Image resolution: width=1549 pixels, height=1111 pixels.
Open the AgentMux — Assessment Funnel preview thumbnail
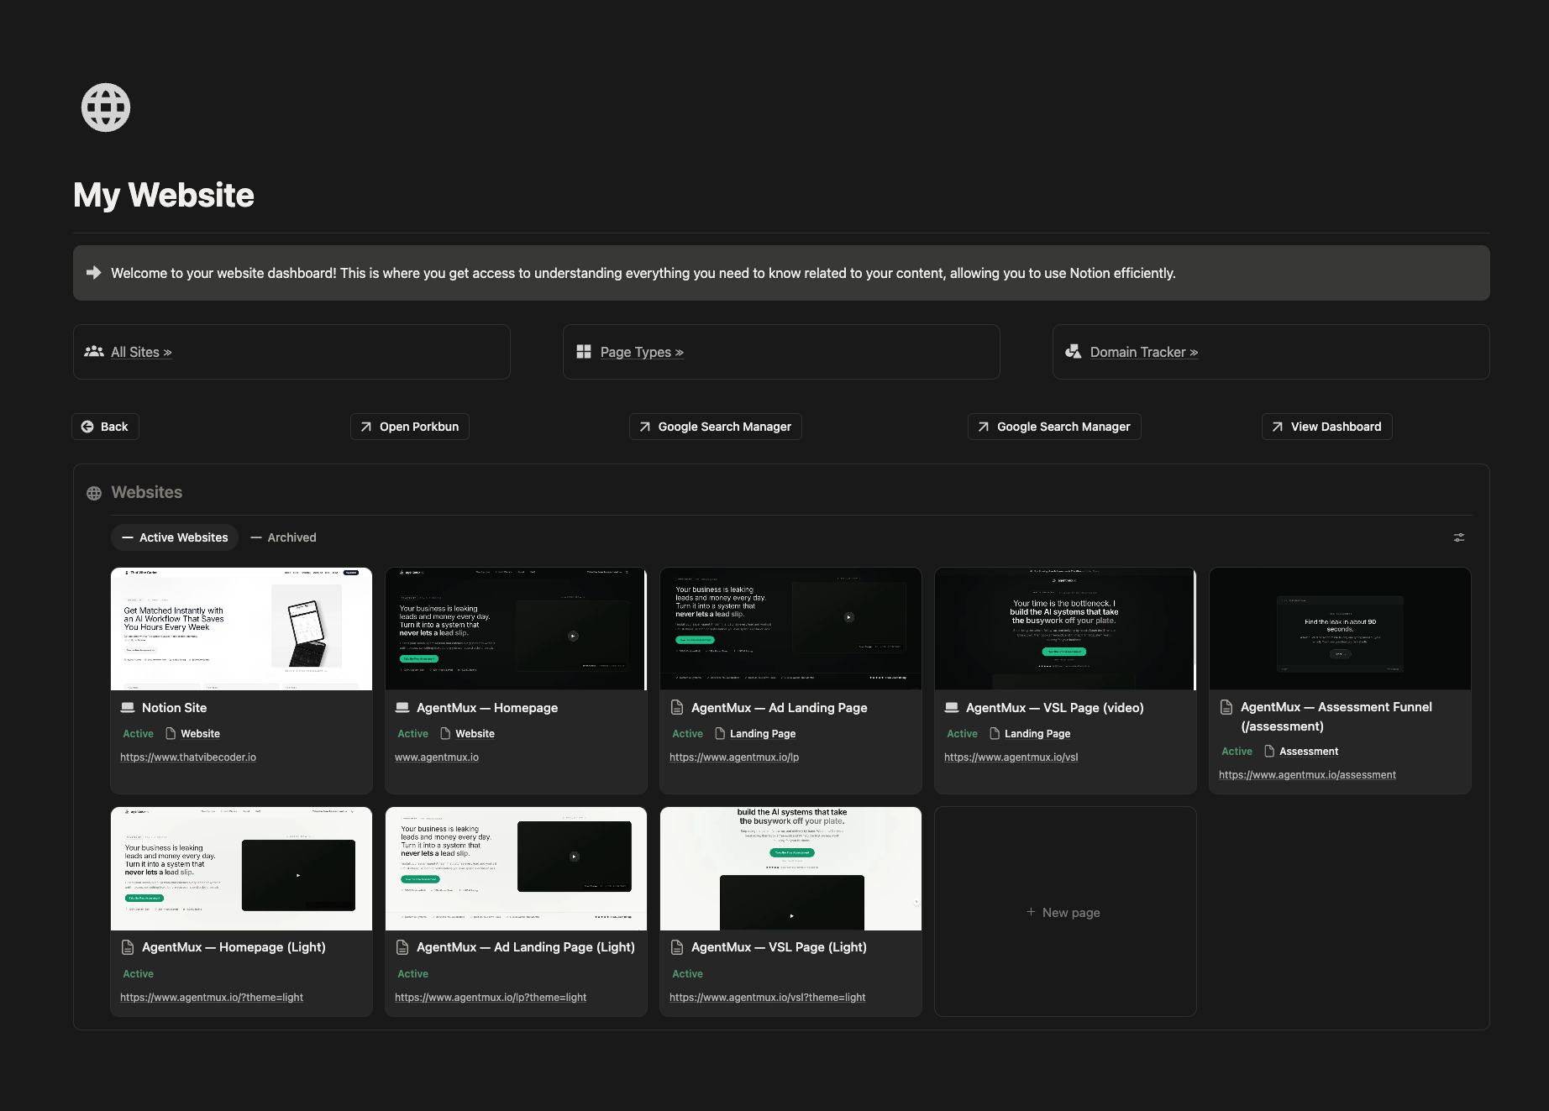1340,629
